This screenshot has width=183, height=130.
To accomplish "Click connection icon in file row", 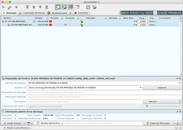I will click(65, 25).
